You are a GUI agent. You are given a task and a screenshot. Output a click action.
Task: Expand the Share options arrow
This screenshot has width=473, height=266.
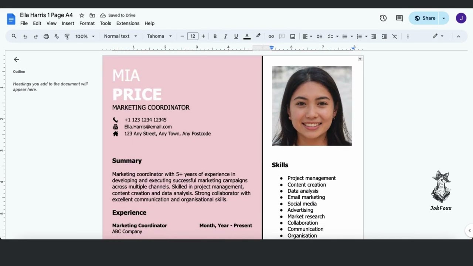[x=444, y=18]
